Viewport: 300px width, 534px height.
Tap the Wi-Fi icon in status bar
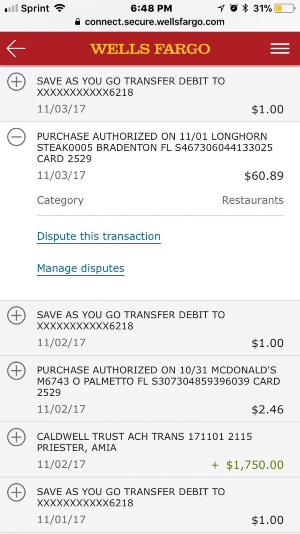tap(58, 8)
